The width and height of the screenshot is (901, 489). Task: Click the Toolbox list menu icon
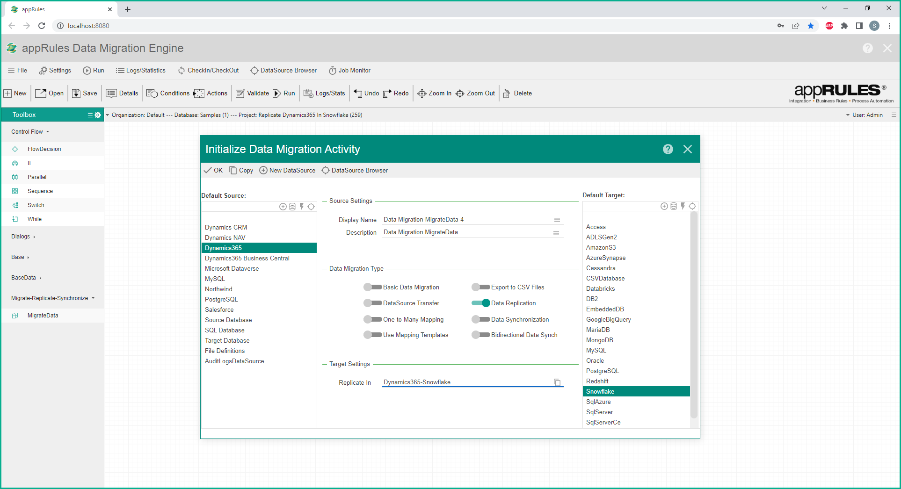pyautogui.click(x=90, y=115)
